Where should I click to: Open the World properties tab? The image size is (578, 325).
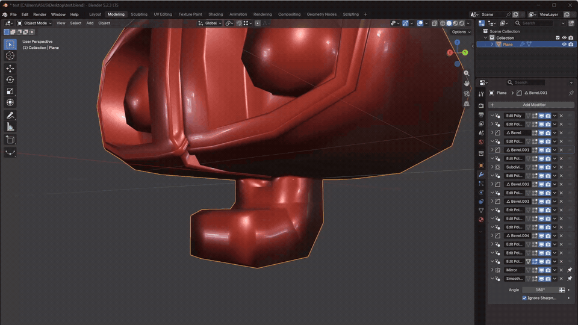[x=481, y=142]
